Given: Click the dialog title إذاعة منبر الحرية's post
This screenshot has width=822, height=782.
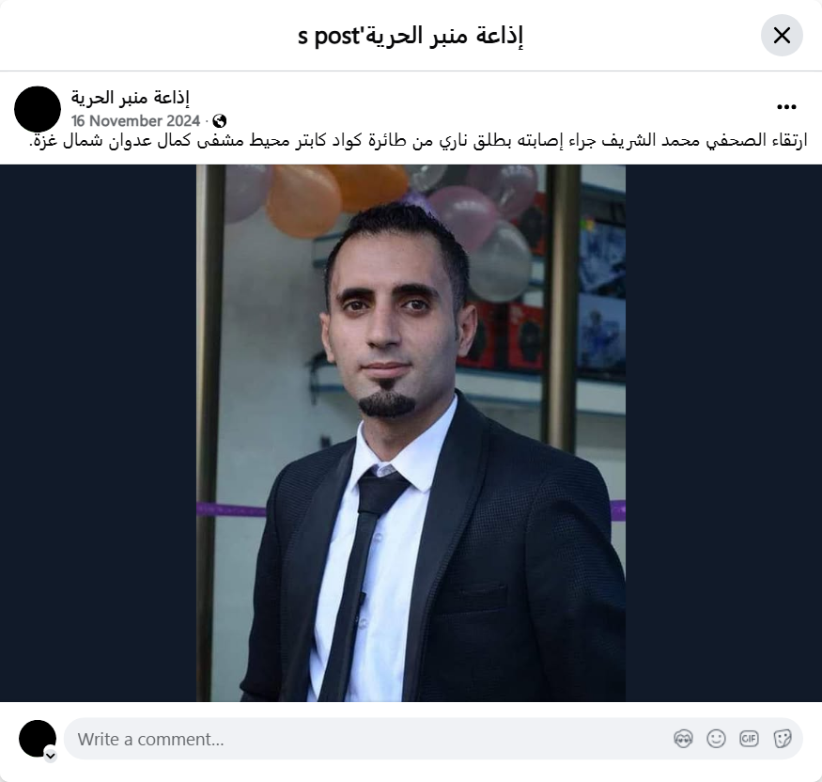Looking at the screenshot, I should coord(411,36).
